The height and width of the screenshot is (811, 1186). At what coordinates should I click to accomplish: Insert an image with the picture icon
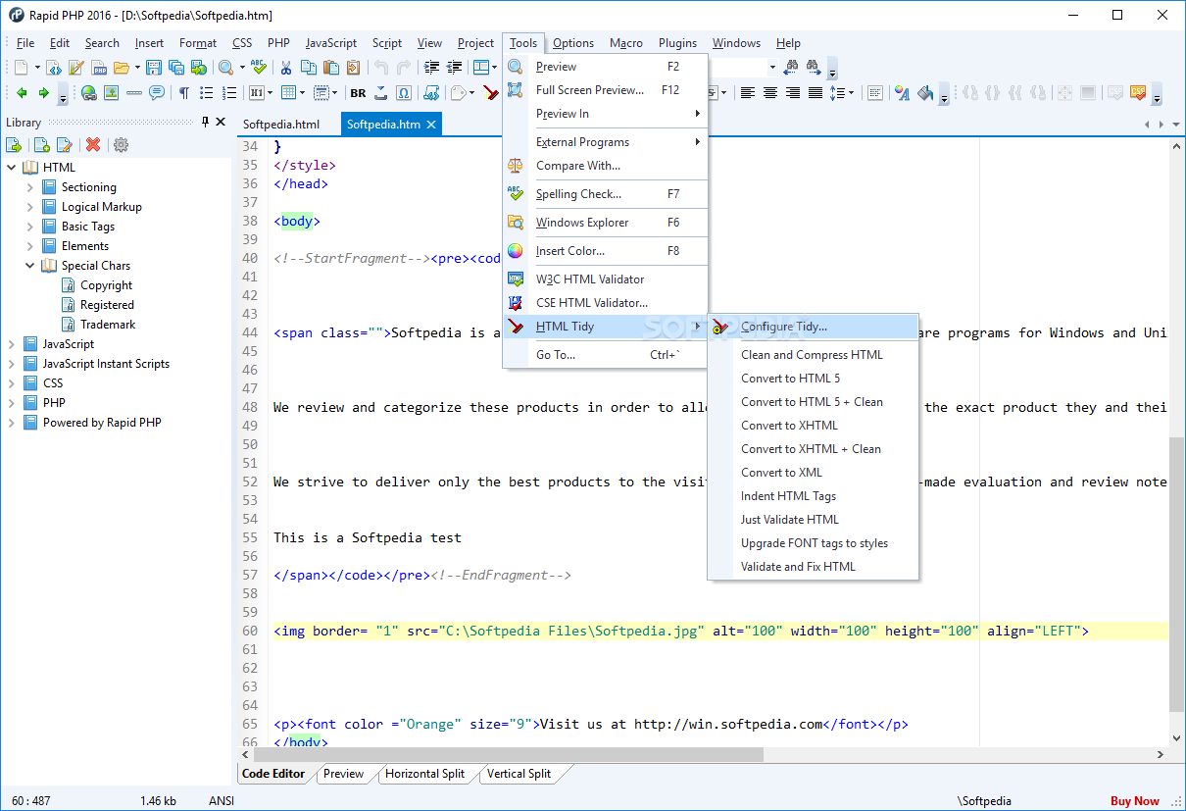112,93
